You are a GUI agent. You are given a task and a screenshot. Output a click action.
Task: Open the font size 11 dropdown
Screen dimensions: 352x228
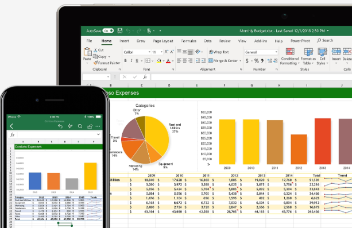point(161,52)
